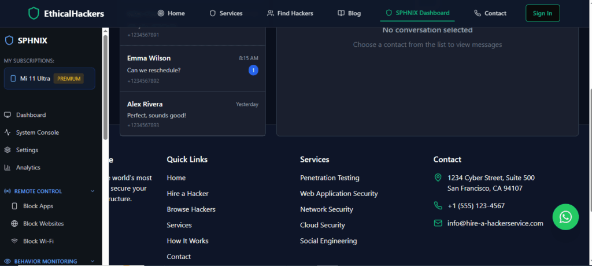This screenshot has height=266, width=592.
Task: Open the Network Security link
Action: click(327, 209)
